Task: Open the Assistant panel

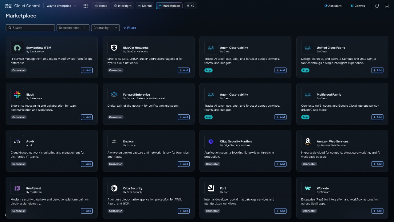Action: (333, 6)
